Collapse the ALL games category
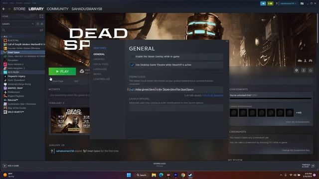Viewport: 319px width, 179px height. pyautogui.click(x=2, y=36)
